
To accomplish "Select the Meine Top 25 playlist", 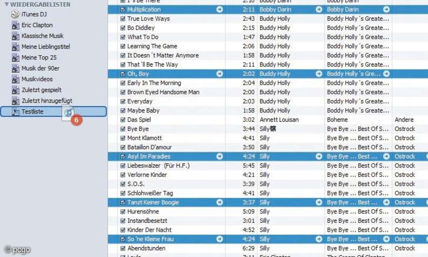I will (39, 57).
